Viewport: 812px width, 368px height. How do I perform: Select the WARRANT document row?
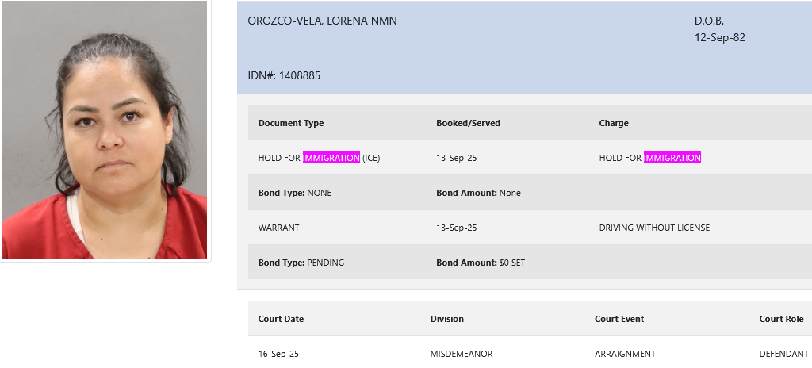pos(530,228)
